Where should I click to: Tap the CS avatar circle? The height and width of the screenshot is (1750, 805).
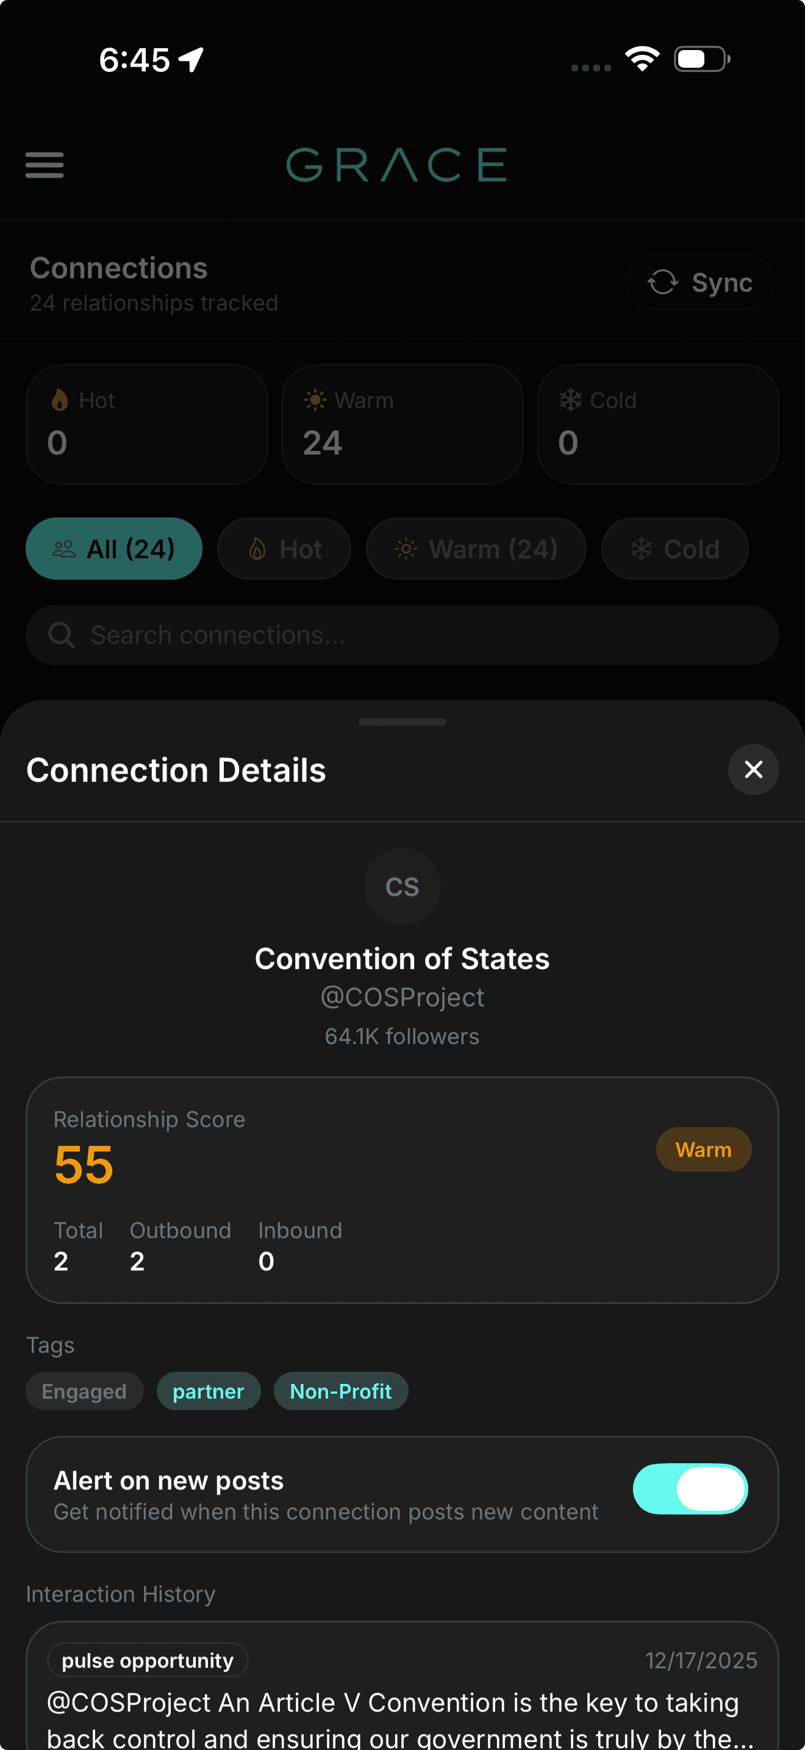[x=402, y=886]
